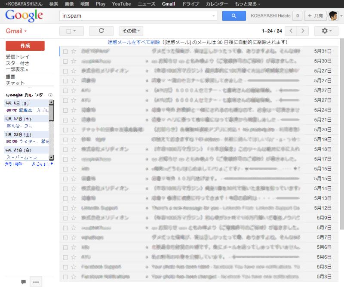Open 受信トレイ inbox
The width and height of the screenshot is (344, 287).
coord(17,57)
